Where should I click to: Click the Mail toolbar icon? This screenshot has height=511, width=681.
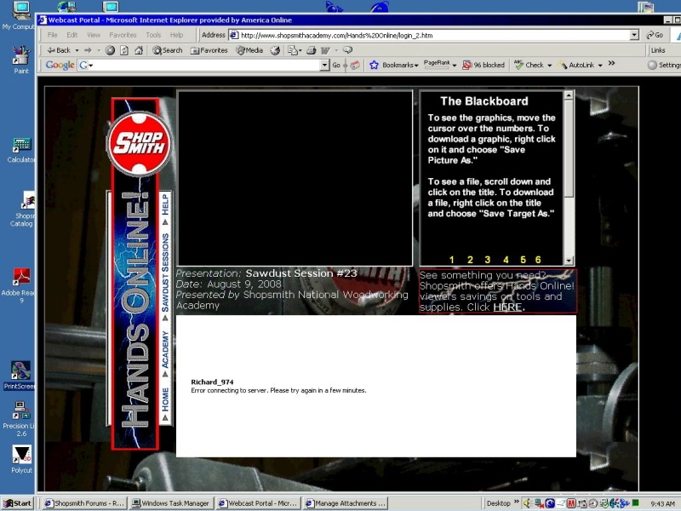pyautogui.click(x=294, y=50)
